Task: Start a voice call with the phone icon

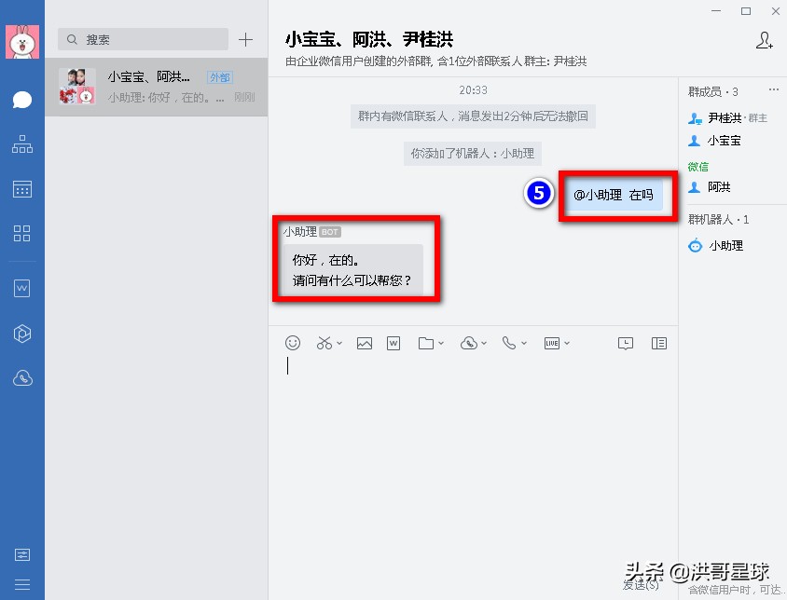Action: pos(509,343)
